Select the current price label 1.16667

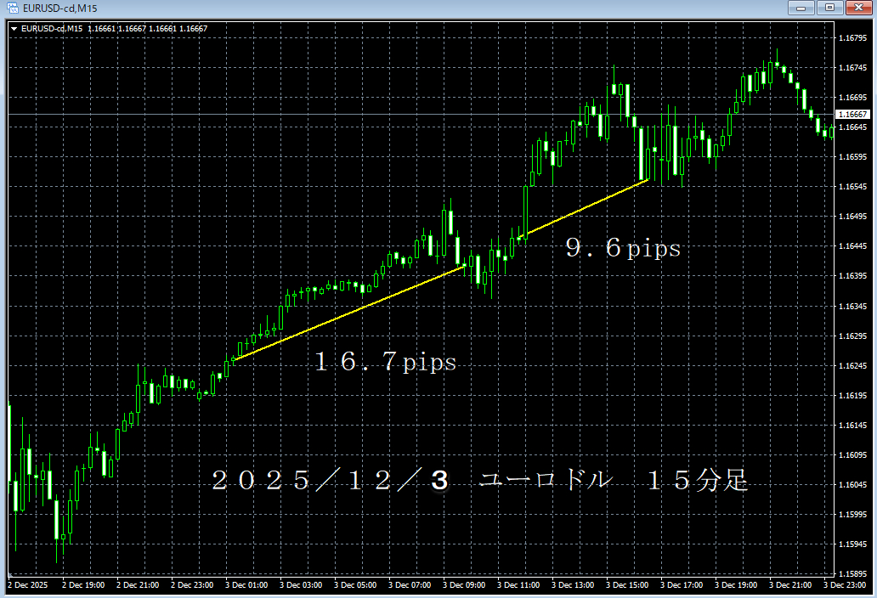tap(852, 114)
